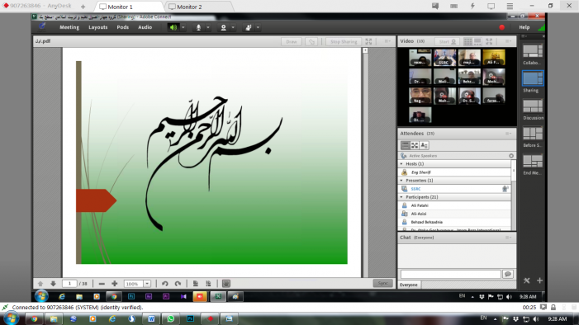The height and width of the screenshot is (325, 579).
Task: Collapse the Presenters (1) group
Action: pyautogui.click(x=401, y=181)
